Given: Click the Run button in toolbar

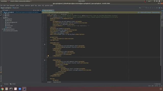Looking at the screenshot, I should (148, 8).
